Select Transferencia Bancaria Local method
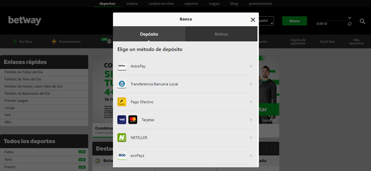This screenshot has width=371, height=171. (185, 84)
